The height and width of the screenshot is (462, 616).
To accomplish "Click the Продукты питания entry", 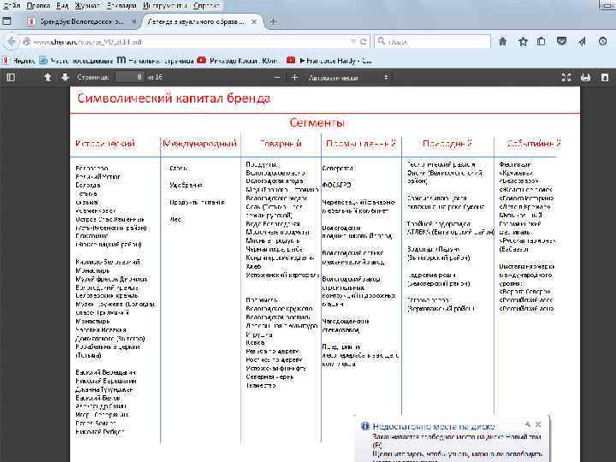I will point(198,202).
